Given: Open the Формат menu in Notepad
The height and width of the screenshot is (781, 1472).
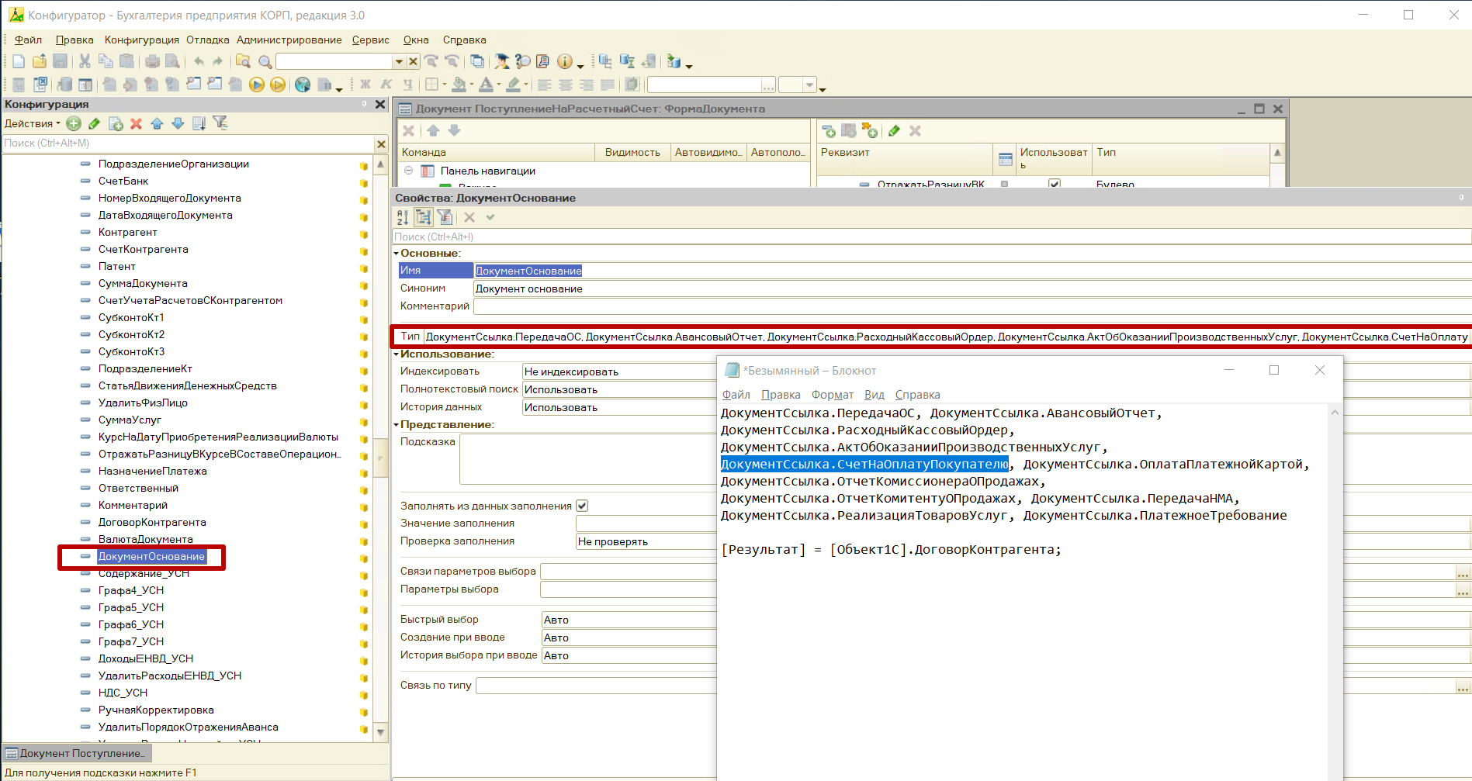Looking at the screenshot, I should pyautogui.click(x=832, y=395).
